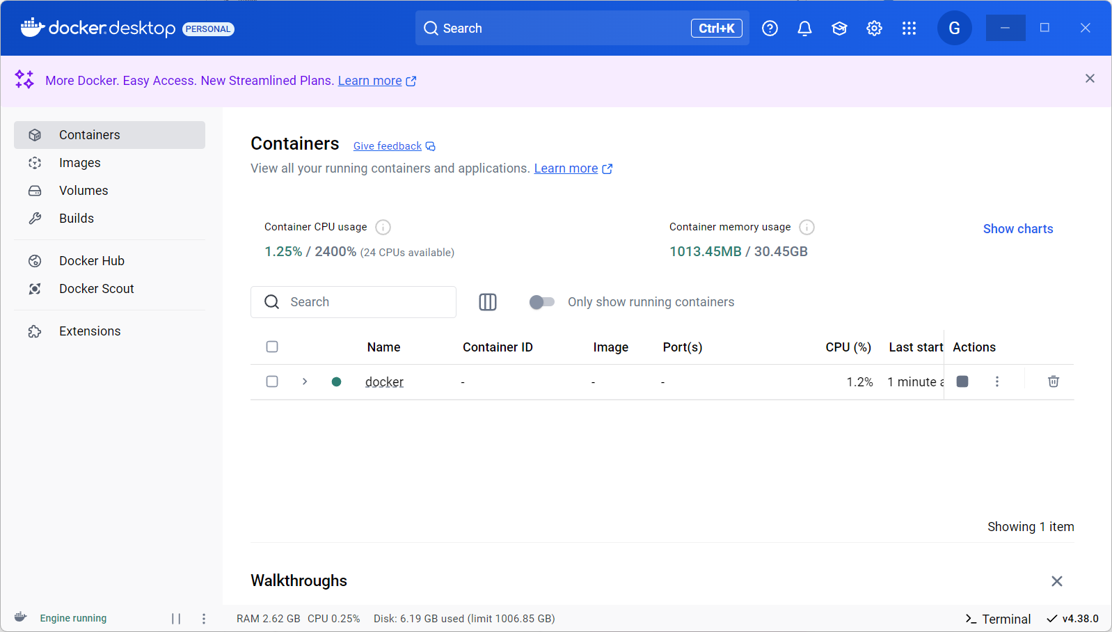Sort by Name column header
Viewport: 1112px width, 632px height.
[x=383, y=347]
